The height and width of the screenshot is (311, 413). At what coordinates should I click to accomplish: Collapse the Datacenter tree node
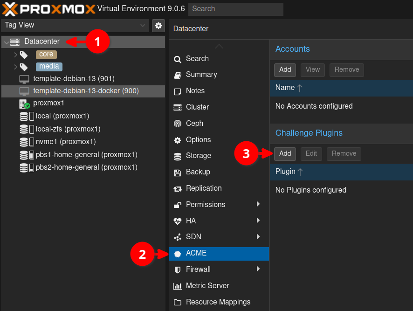click(7, 42)
